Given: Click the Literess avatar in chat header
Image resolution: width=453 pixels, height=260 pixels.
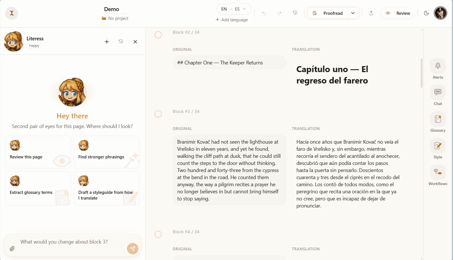Looking at the screenshot, I should (x=14, y=41).
